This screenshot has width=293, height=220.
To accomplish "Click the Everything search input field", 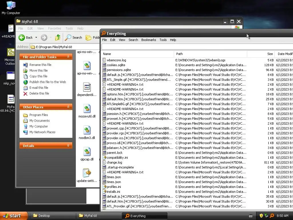I will pos(197,46).
